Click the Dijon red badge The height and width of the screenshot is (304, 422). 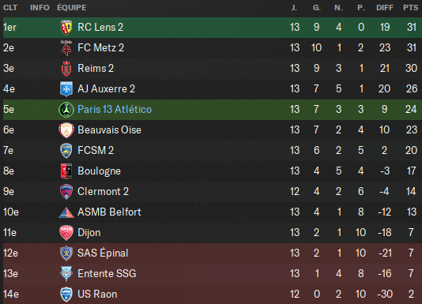pos(66,233)
